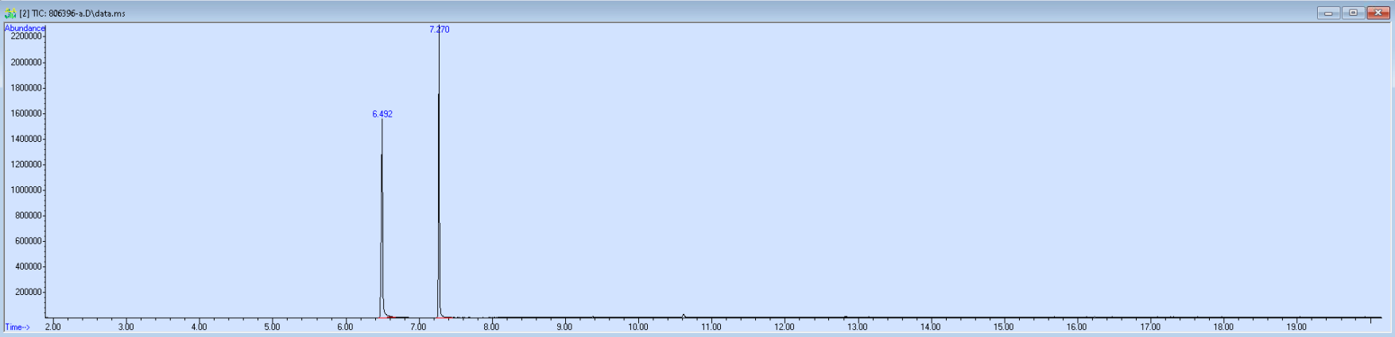This screenshot has width=1395, height=337.
Task: Click the 5.00 time axis label
Action: 272,327
